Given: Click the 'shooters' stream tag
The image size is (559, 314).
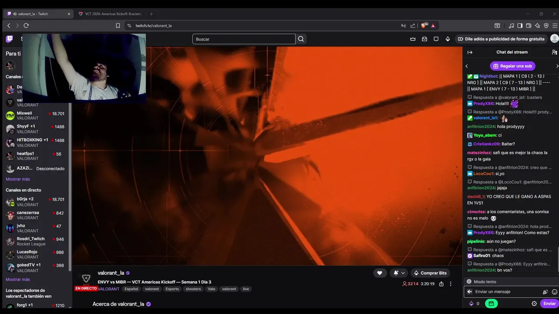Looking at the screenshot, I should pyautogui.click(x=193, y=289).
